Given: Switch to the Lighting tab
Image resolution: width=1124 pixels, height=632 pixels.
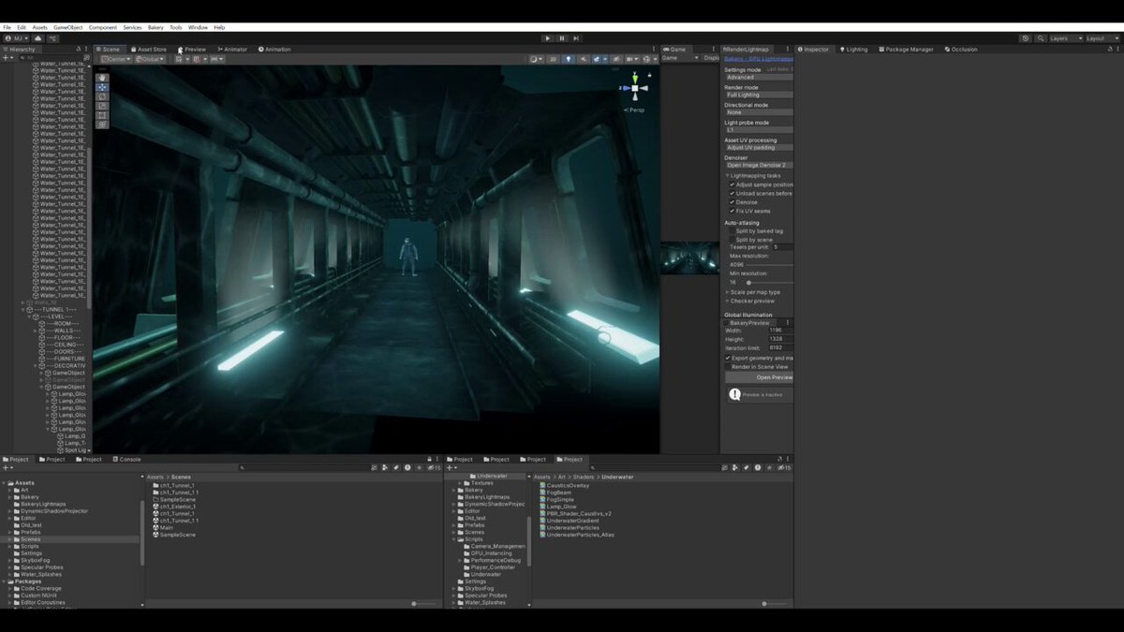Looking at the screenshot, I should pos(853,49).
